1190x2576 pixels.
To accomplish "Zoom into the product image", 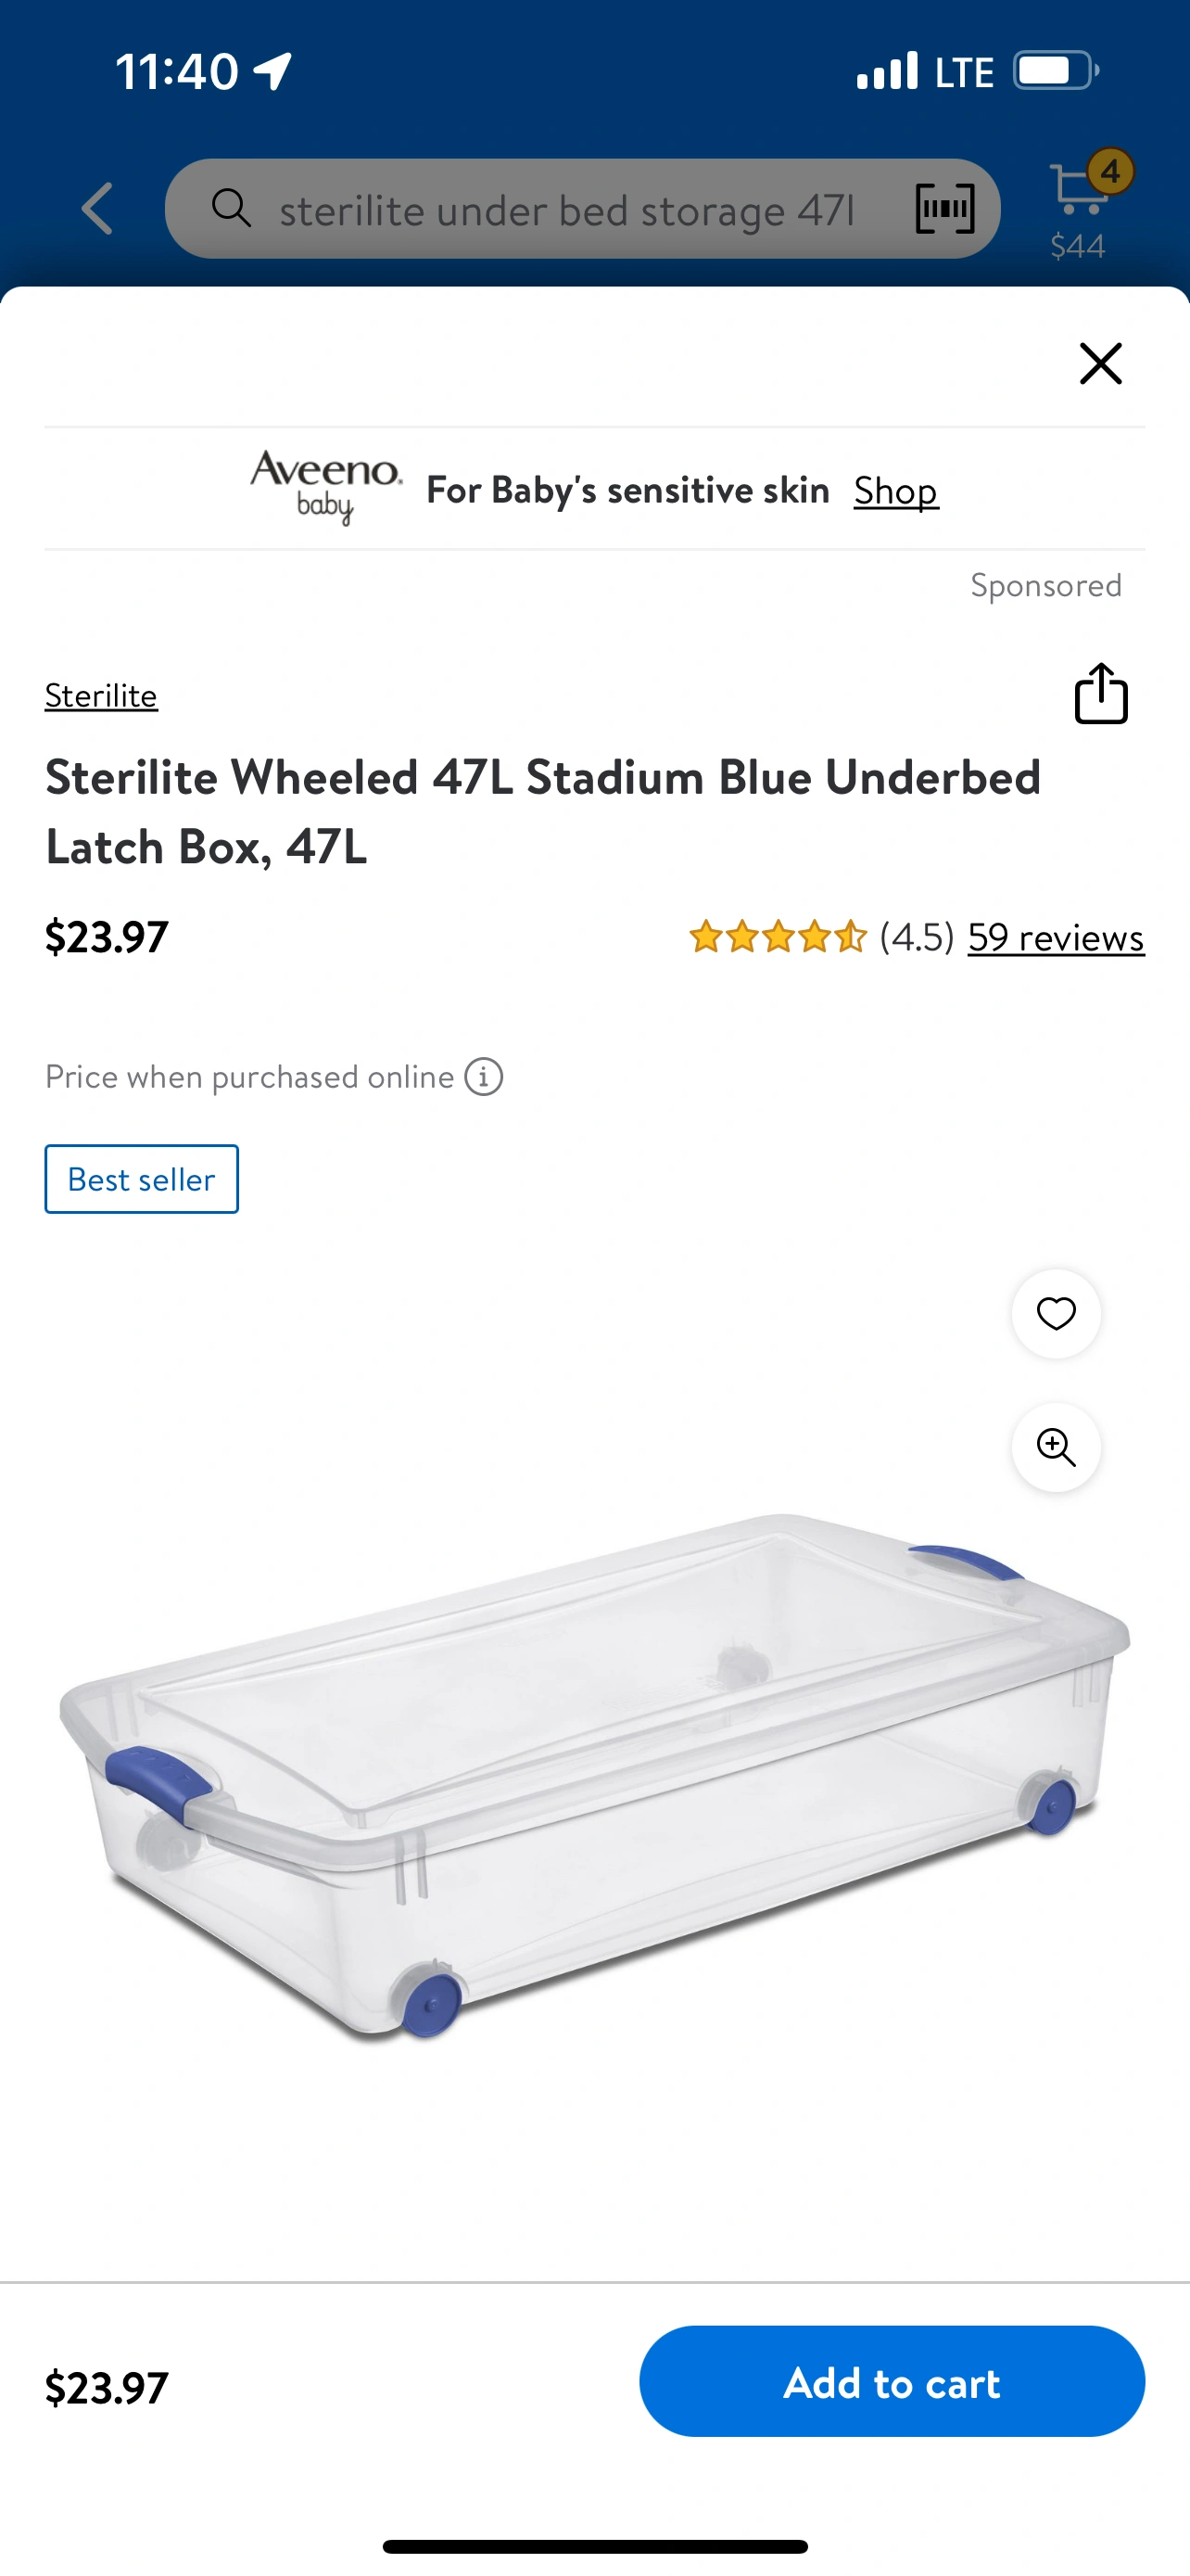I will coord(1057,1448).
